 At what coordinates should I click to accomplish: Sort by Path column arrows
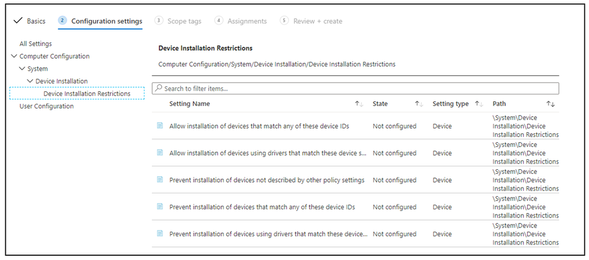click(551, 104)
